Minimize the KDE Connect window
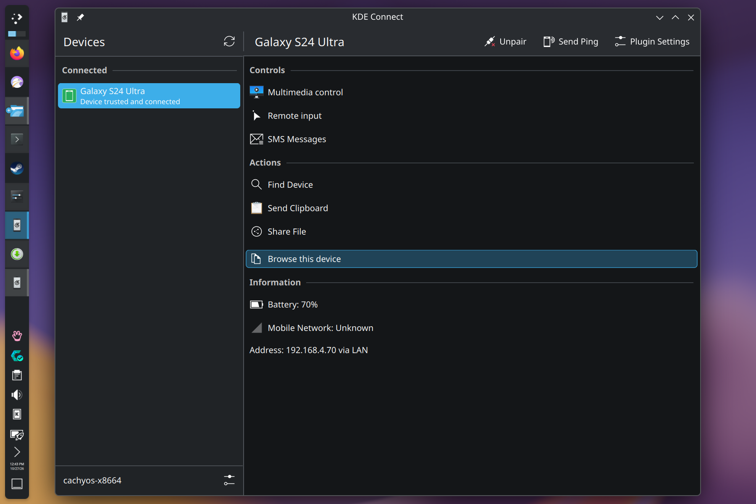The height and width of the screenshot is (504, 756). 659,17
